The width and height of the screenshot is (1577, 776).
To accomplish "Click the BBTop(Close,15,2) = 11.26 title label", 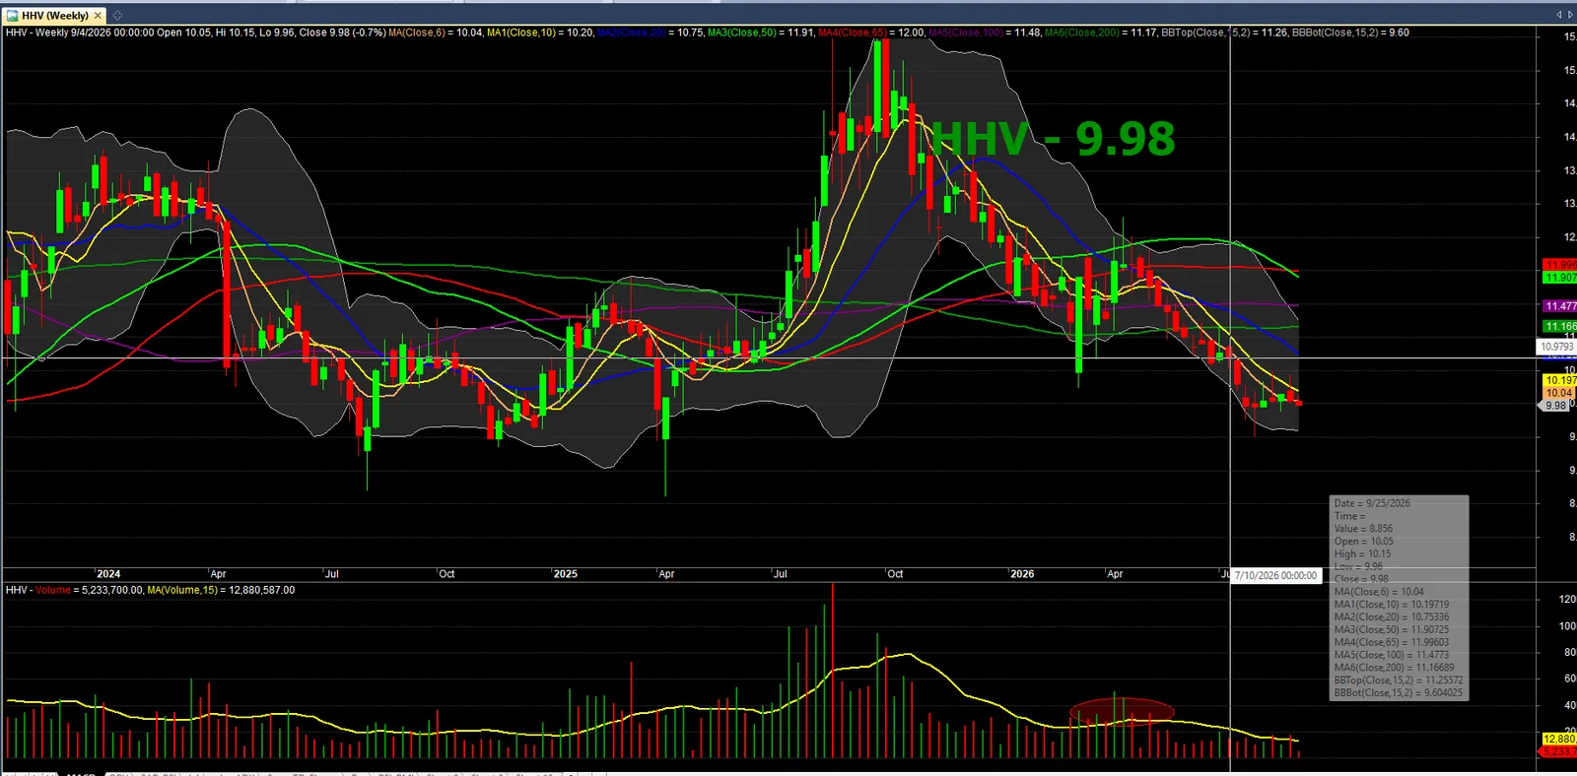I will coord(1224,32).
